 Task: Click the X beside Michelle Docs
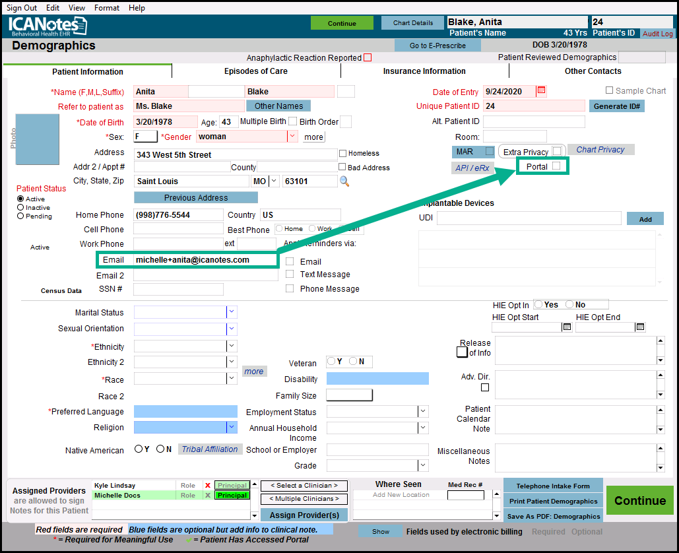pos(208,496)
